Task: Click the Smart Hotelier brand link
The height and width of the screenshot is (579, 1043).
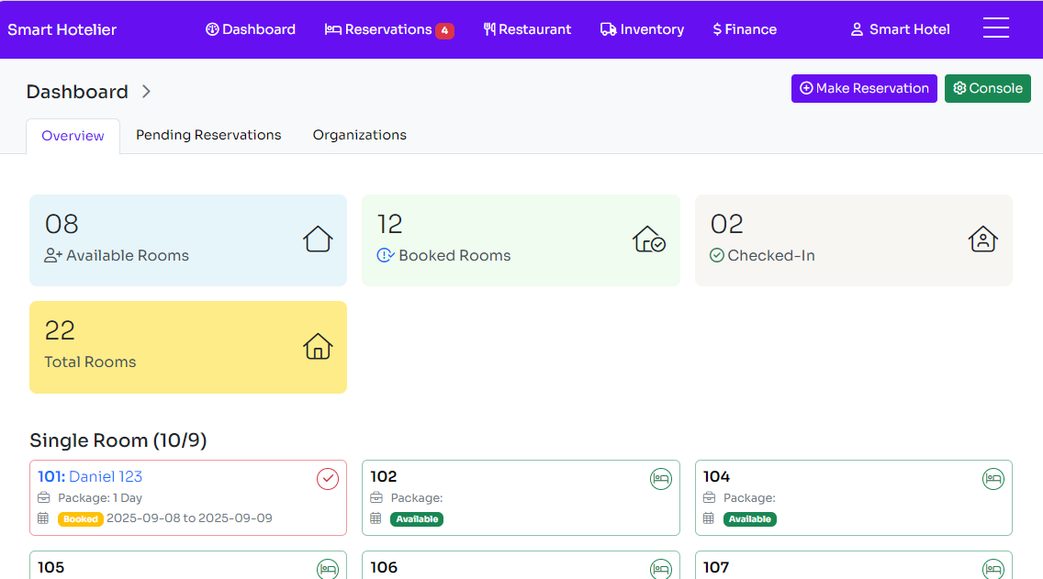Action: point(62,29)
